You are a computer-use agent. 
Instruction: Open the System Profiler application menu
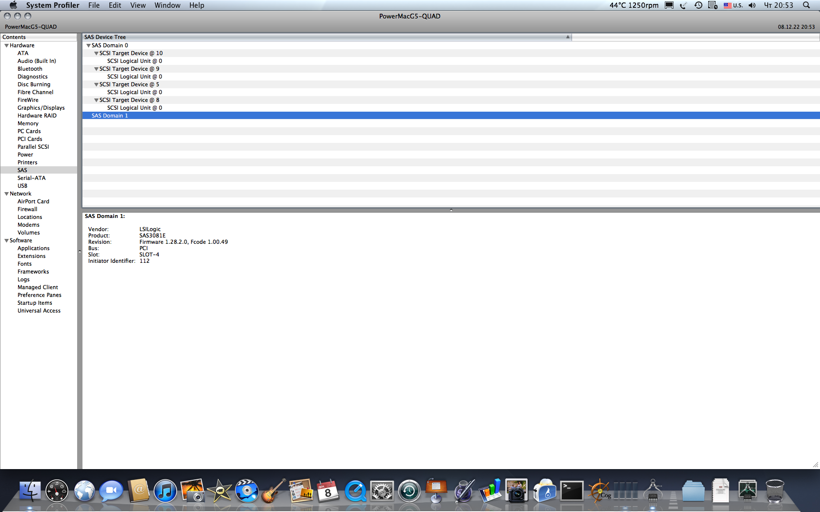[x=53, y=5]
